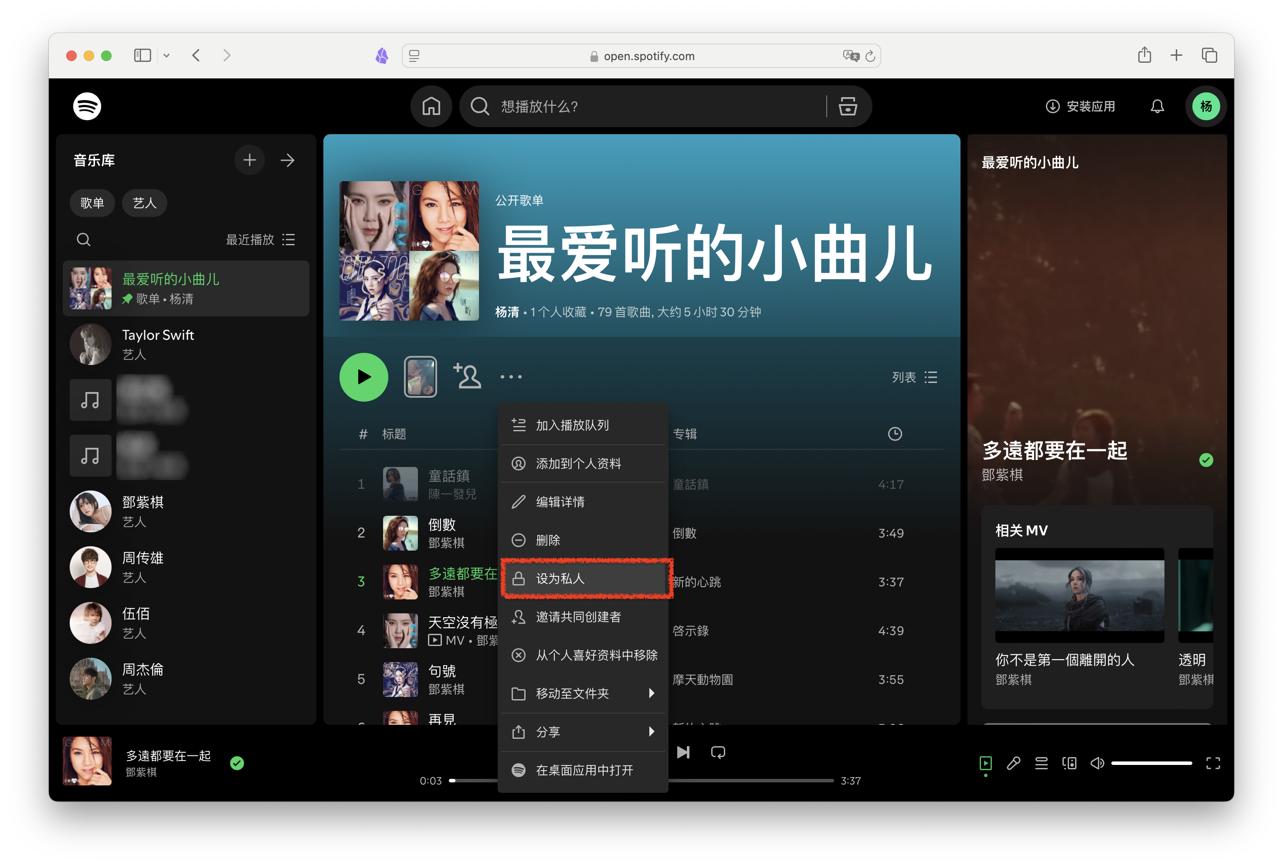The width and height of the screenshot is (1283, 866).
Task: Select 从个人喜好资料中移除 menu item
Action: (583, 655)
